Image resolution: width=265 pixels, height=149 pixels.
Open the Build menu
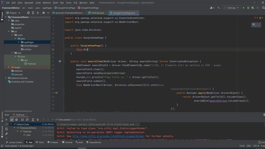pyautogui.click(x=55, y=3)
